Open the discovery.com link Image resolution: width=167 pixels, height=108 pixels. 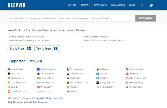(47, 82)
